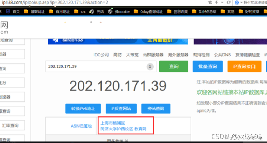Click the sara5433 banner advertisement
The width and height of the screenshot is (267, 143).
[118, 42]
